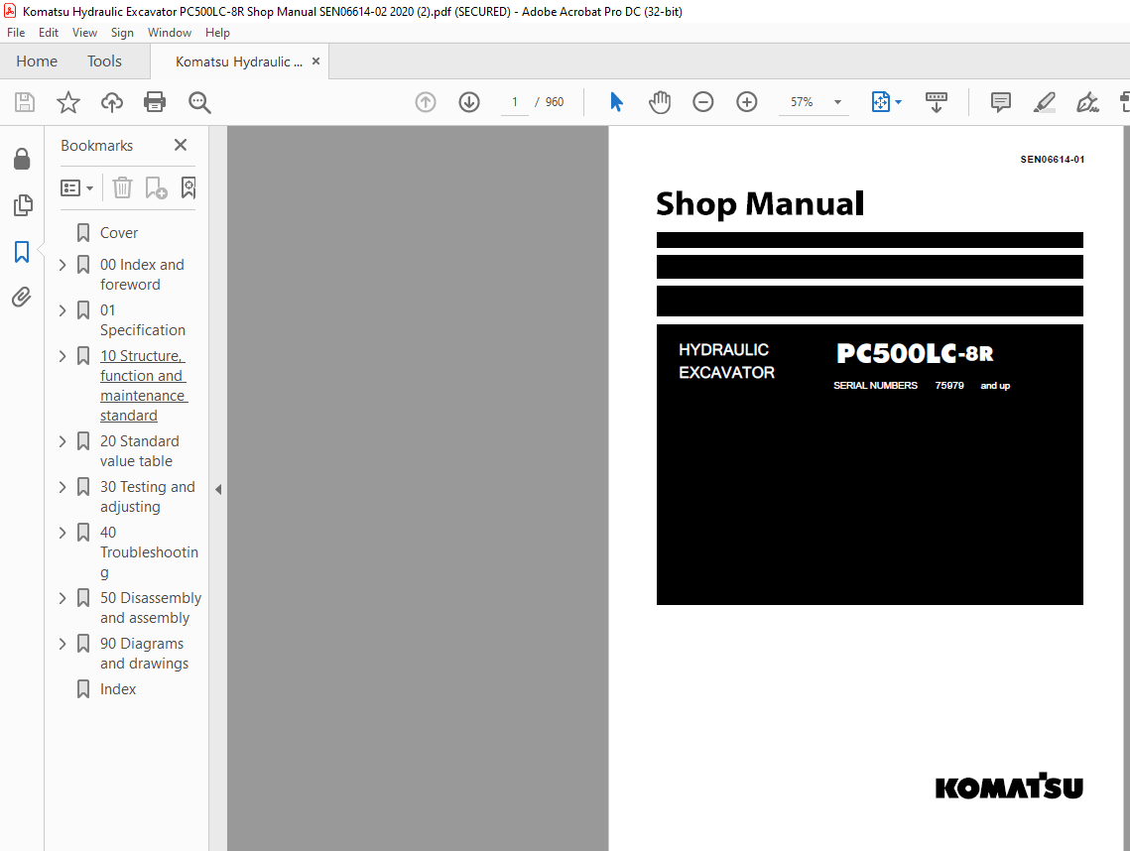Open 20 Standard value table bookmark
The height and width of the screenshot is (851, 1130).
140,451
